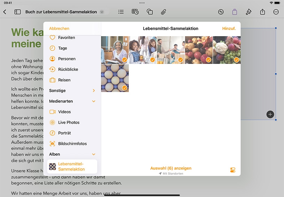Open the table and chart insert icon
Viewport: 284px width, 197px height.
click(135, 12)
